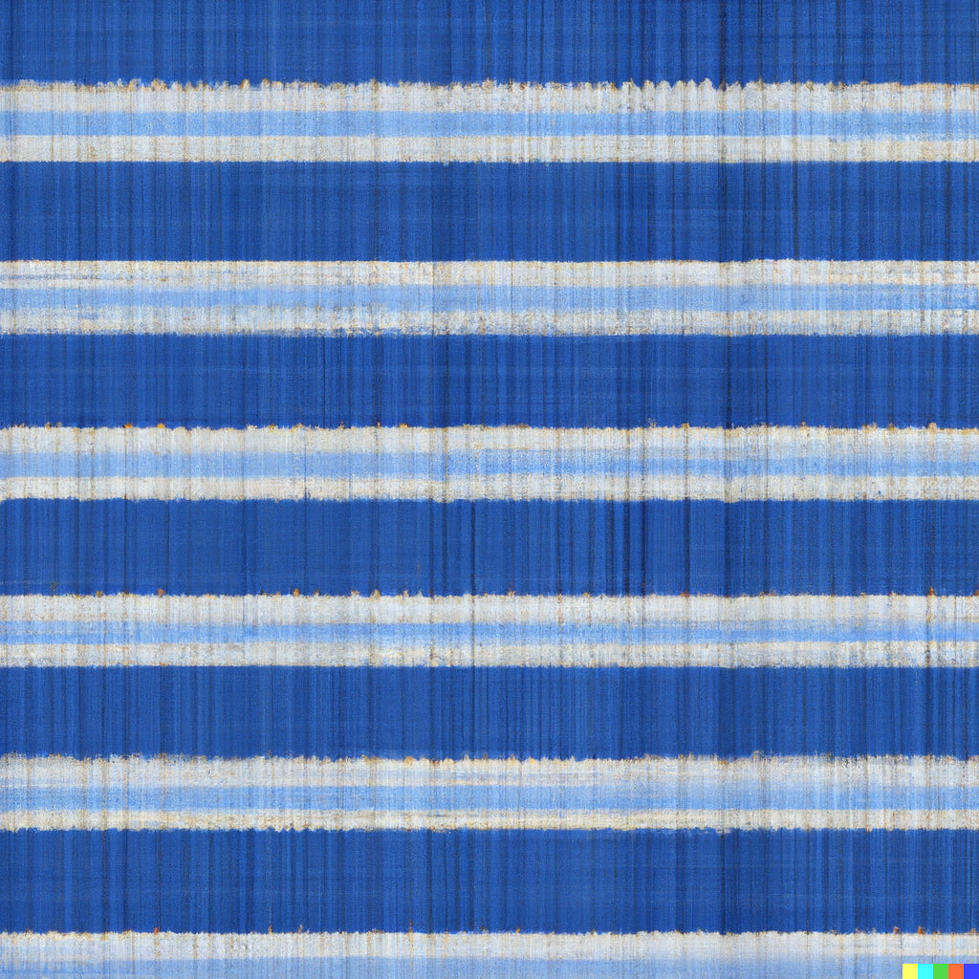
Task: Select lower white stripe of the topmost pale band
Action: tap(489, 148)
